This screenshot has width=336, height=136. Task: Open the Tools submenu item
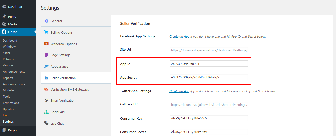pyautogui.click(x=6, y=96)
